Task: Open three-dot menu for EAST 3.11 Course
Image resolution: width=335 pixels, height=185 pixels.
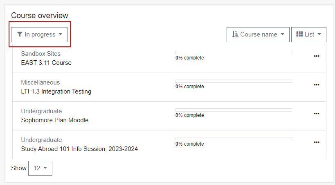Action: [316, 56]
